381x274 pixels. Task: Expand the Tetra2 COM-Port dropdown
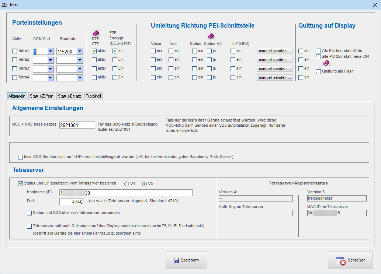51,60
